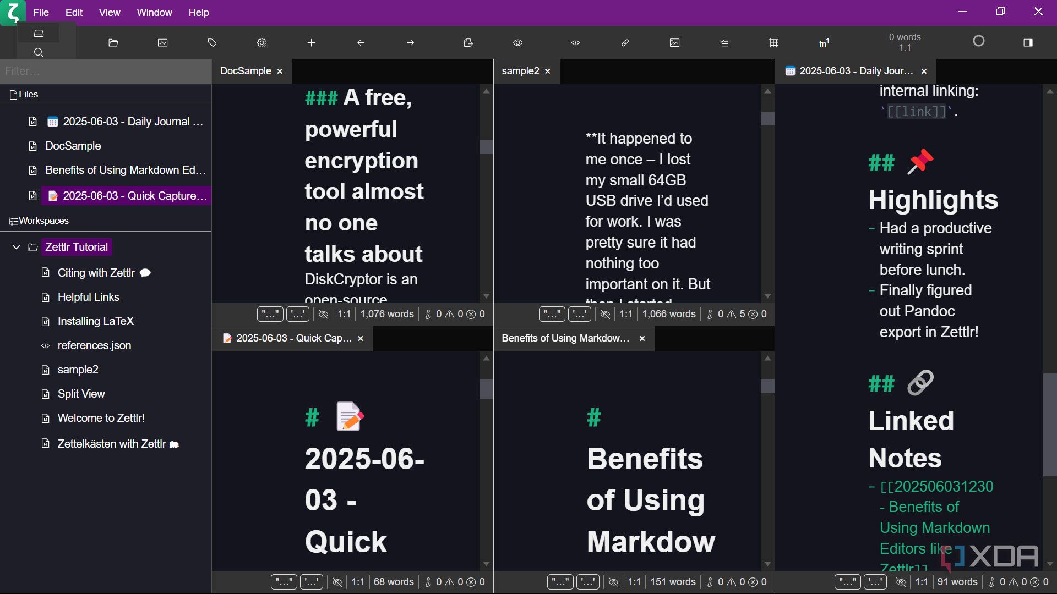Viewport: 1057px width, 594px height.
Task: Insert footnote with fn icon
Action: point(824,43)
